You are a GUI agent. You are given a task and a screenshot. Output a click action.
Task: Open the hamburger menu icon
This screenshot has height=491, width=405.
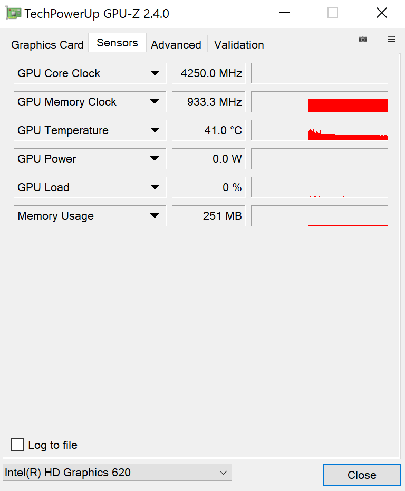[x=391, y=39]
